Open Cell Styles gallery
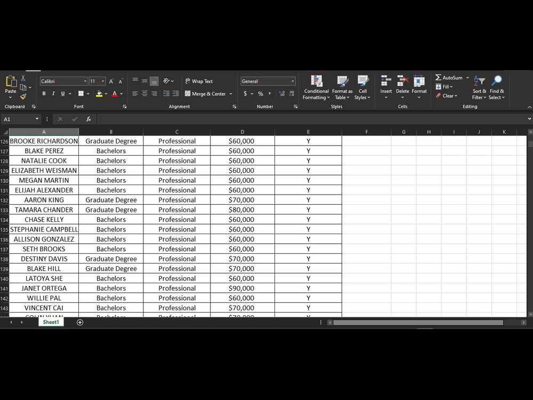The height and width of the screenshot is (400, 533). [x=362, y=88]
